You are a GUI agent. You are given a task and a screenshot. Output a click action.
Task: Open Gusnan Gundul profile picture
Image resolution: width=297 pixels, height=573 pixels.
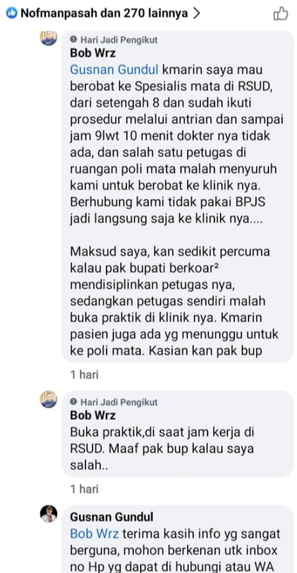pyautogui.click(x=48, y=514)
